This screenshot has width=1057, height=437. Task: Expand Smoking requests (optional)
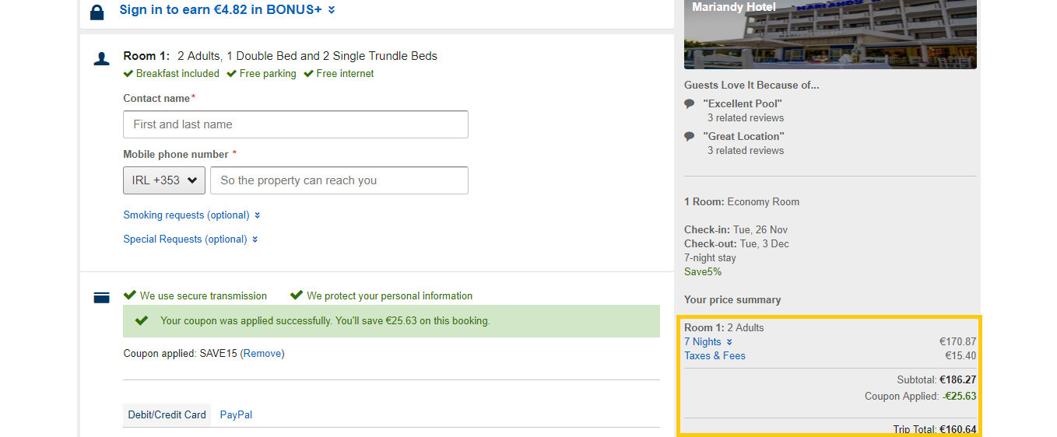(x=191, y=215)
